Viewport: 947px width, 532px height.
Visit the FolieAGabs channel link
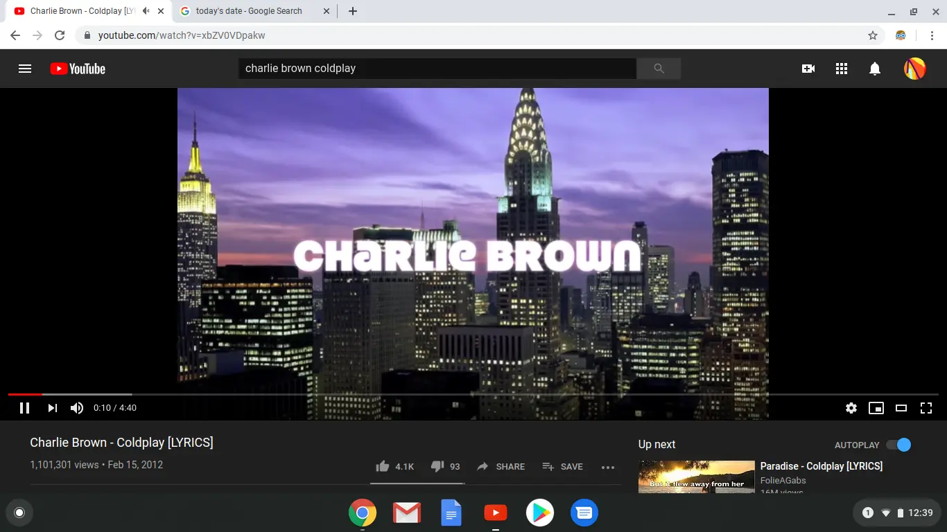pyautogui.click(x=783, y=481)
